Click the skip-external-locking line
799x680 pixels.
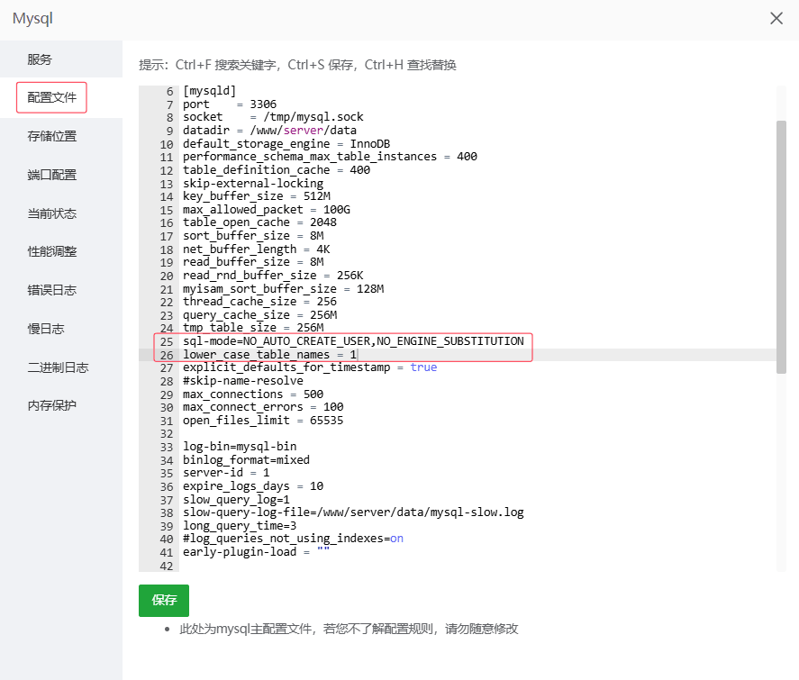(x=253, y=184)
